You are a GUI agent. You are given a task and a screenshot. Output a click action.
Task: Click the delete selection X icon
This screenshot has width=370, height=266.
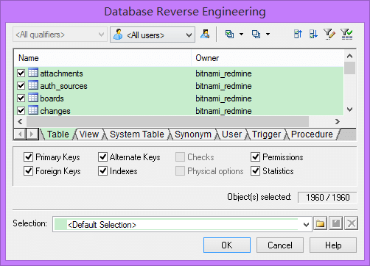(x=352, y=223)
